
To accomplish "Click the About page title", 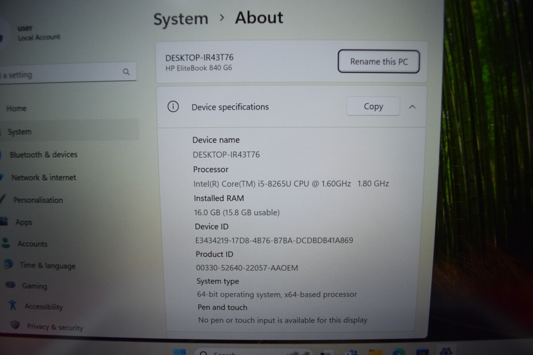I will click(x=259, y=17).
